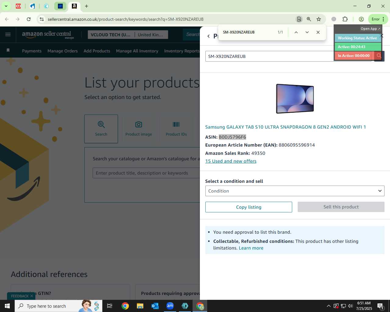Open Add Products menu
Image resolution: width=390 pixels, height=312 pixels.
[97, 51]
